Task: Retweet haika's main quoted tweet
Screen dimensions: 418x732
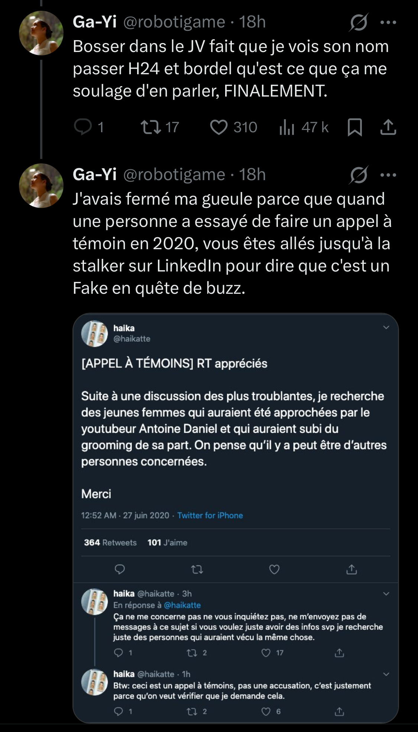Action: 197,569
